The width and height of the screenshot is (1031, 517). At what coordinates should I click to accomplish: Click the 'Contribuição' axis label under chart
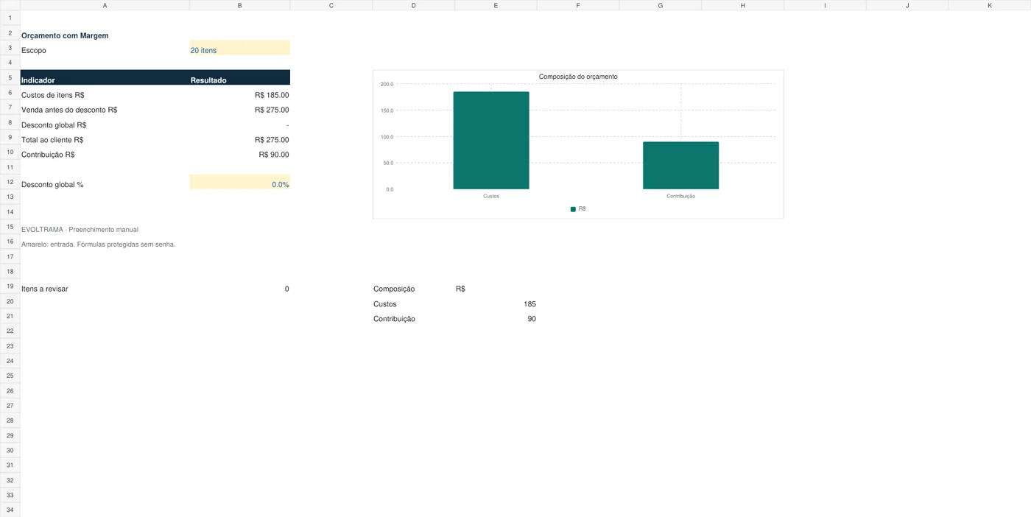coord(680,197)
